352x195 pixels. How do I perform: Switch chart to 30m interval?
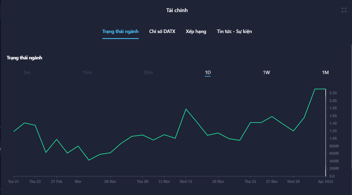point(148,73)
